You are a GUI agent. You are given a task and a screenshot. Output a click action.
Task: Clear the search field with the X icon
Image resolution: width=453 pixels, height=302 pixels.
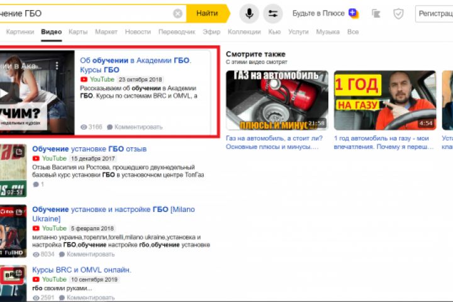pyautogui.click(x=177, y=13)
